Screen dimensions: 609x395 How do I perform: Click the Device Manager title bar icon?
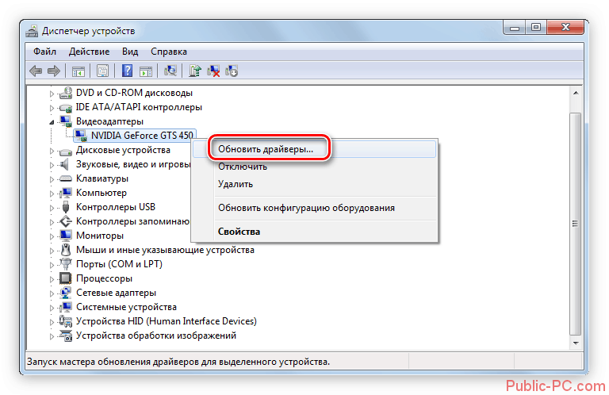tap(32, 31)
